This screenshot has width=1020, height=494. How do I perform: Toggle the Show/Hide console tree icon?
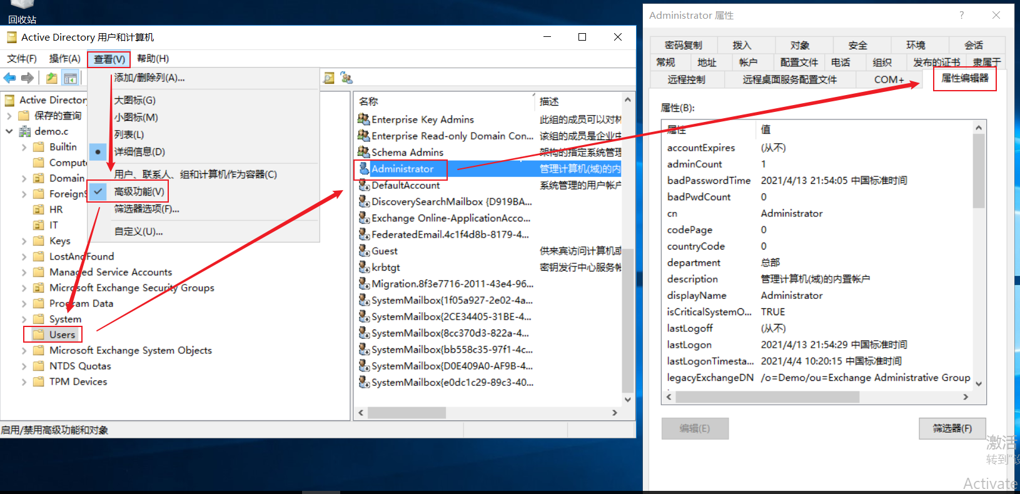click(x=71, y=78)
